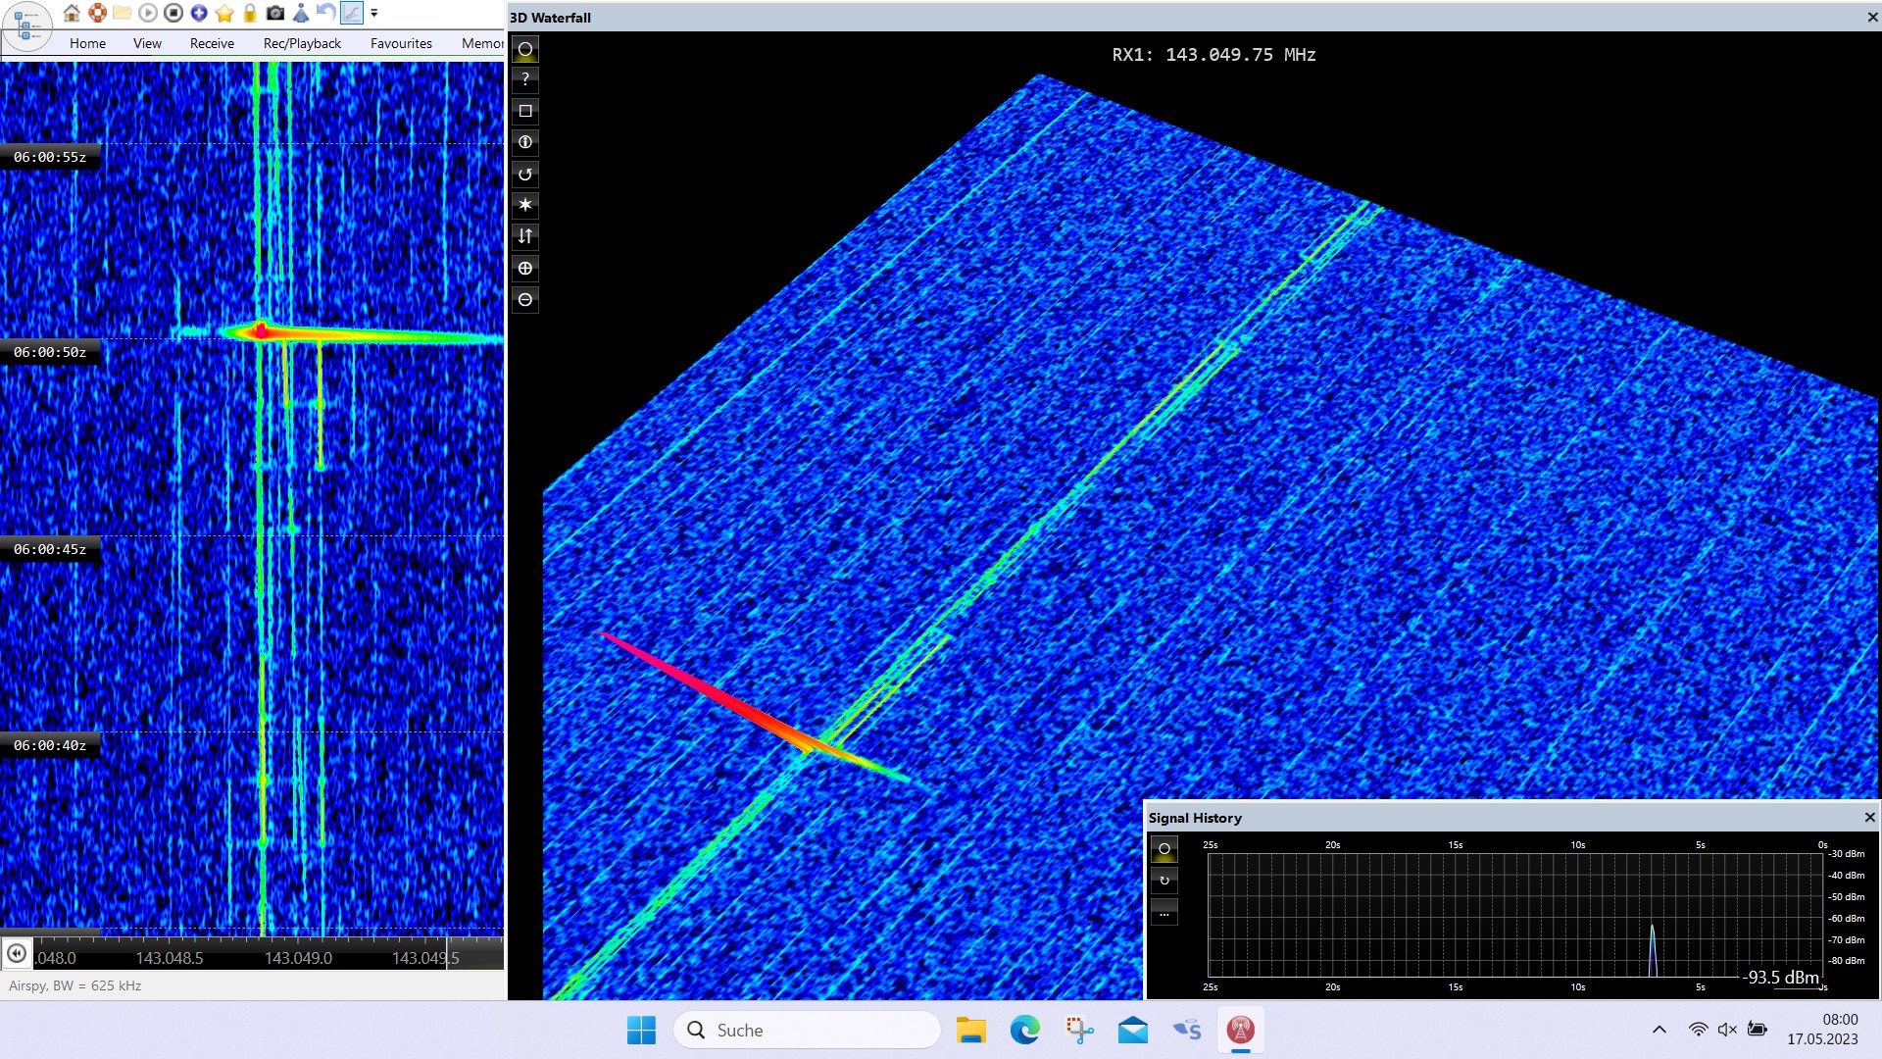Viewport: 1882px width, 1059px height.
Task: Click the red radio tower SDR taskbar icon
Action: (1241, 1030)
